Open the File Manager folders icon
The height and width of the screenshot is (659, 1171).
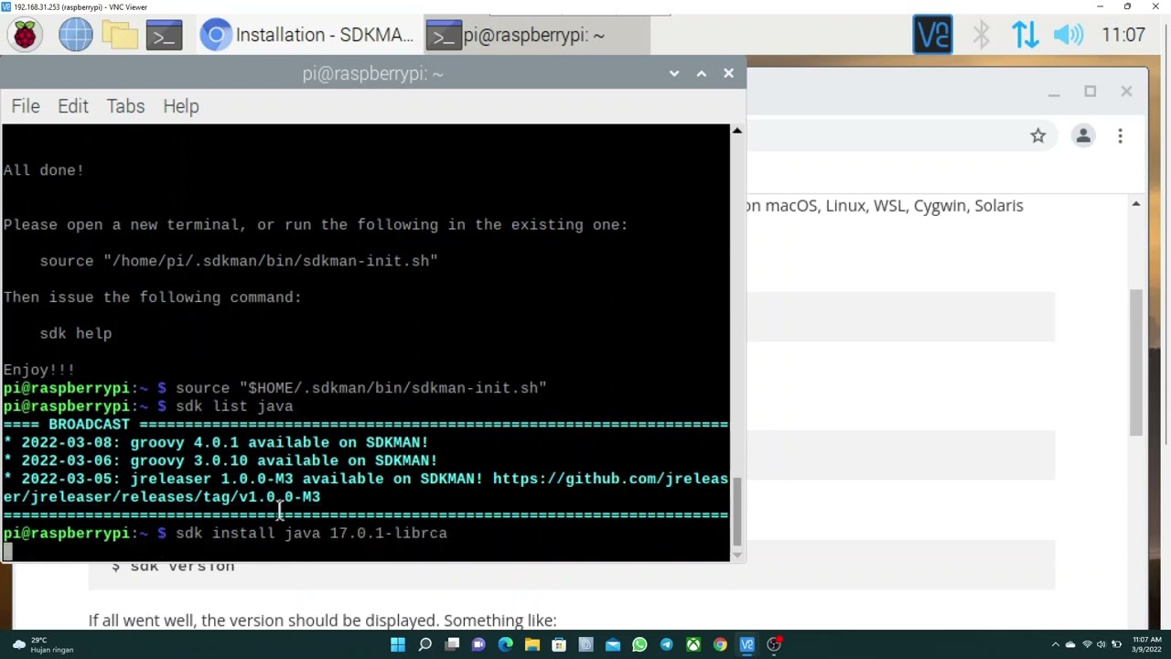pyautogui.click(x=120, y=35)
